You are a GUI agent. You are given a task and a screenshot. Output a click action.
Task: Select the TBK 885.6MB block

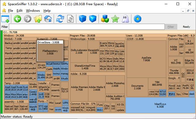[x=157, y=84]
